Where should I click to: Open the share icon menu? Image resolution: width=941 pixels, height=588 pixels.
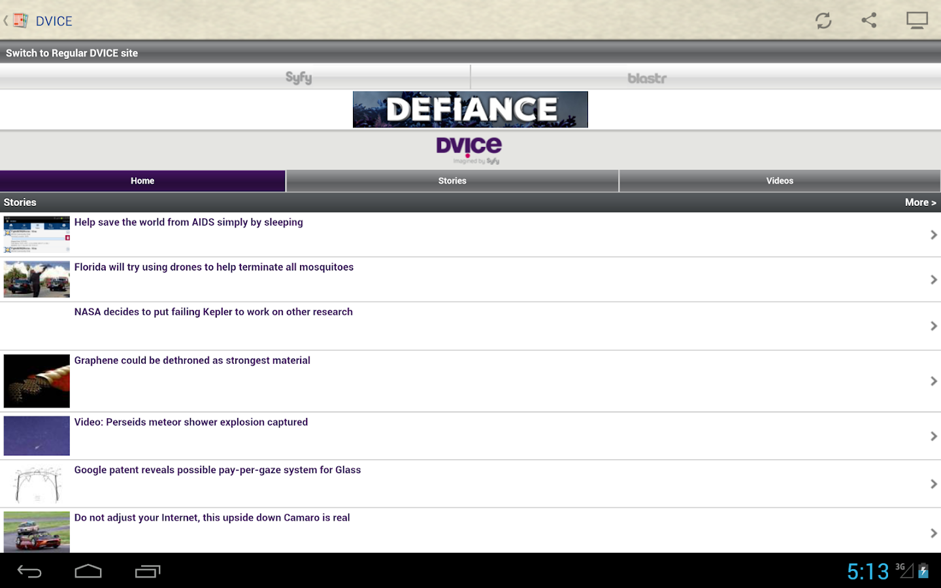point(869,20)
